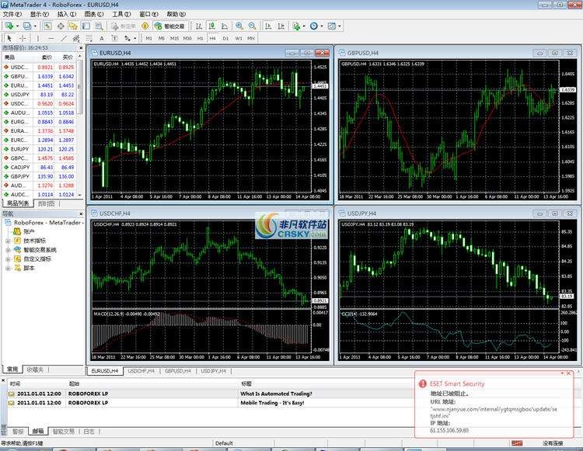Switch to the M15 timeframe
Image resolution: width=583 pixels, height=451 pixels.
[x=174, y=38]
